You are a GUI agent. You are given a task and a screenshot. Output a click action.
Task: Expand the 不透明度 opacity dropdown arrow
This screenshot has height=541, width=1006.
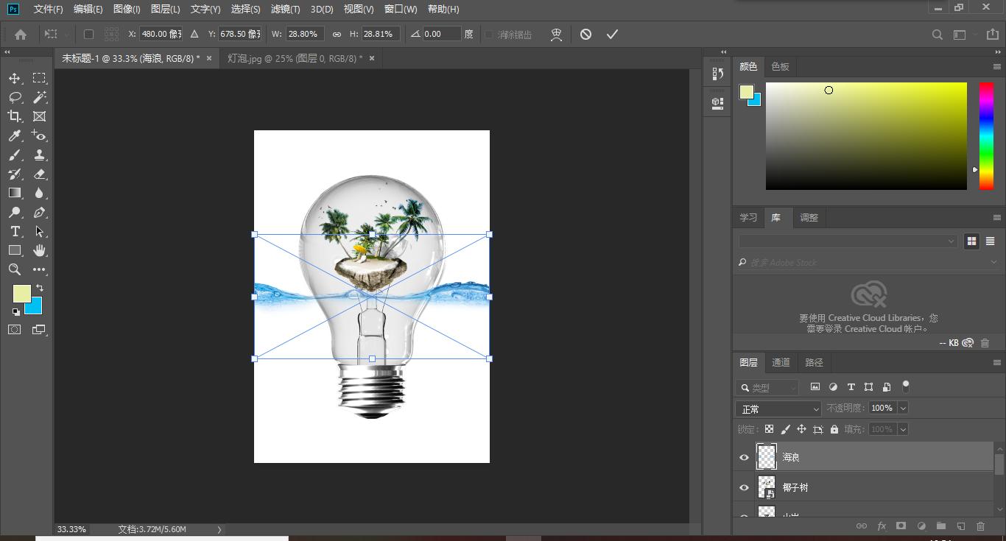[x=903, y=409]
